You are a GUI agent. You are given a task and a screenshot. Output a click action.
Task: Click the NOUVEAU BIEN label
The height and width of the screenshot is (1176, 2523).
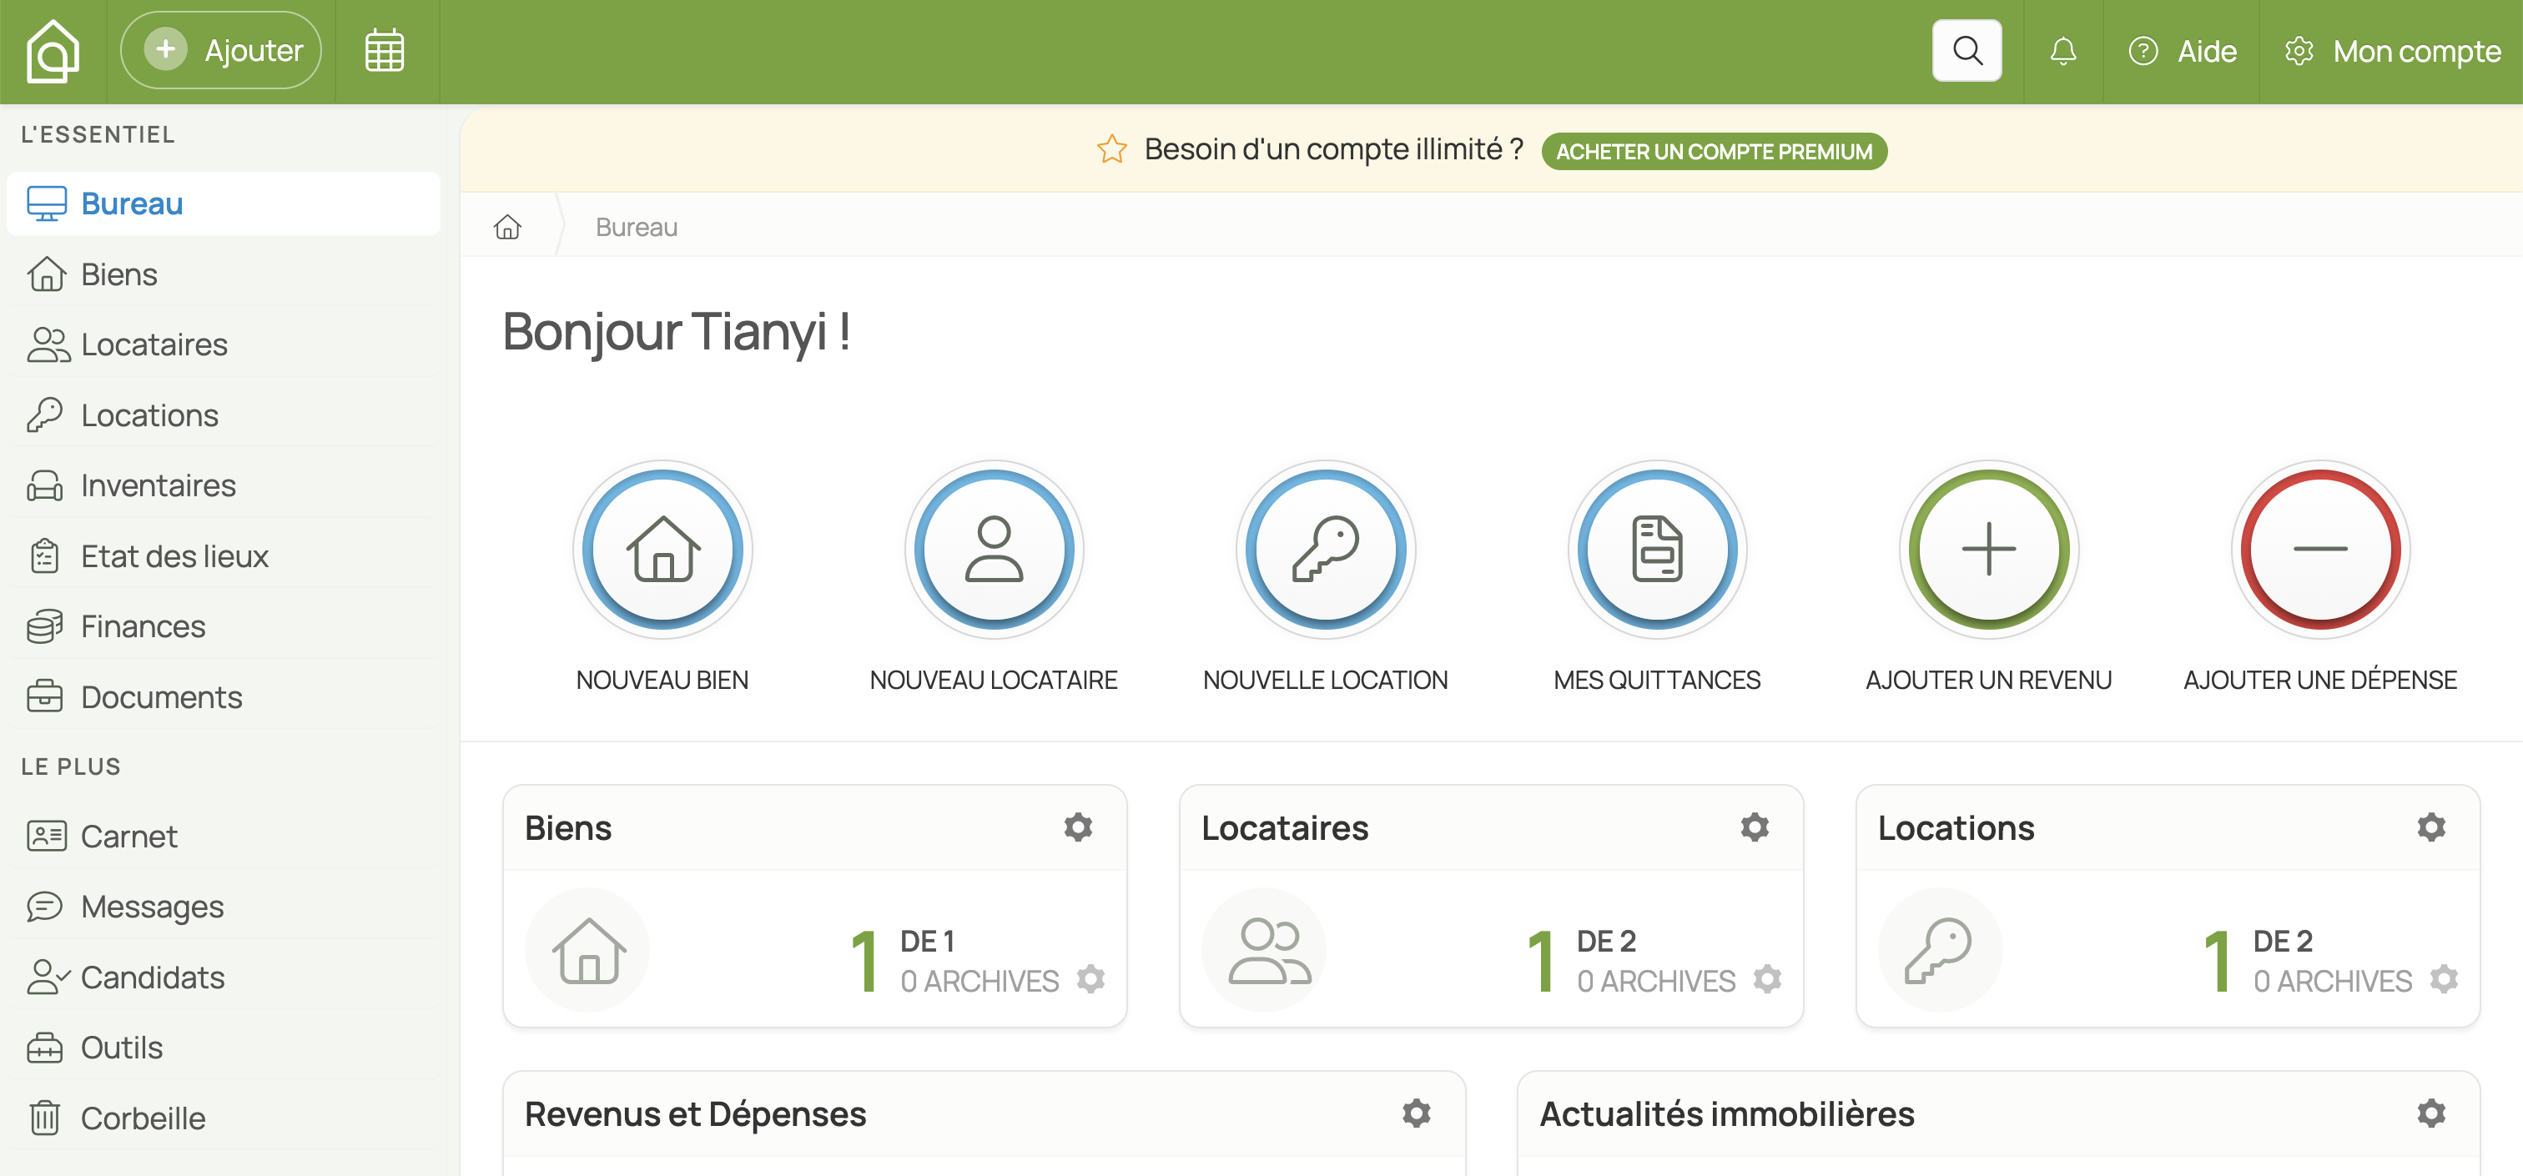point(663,681)
